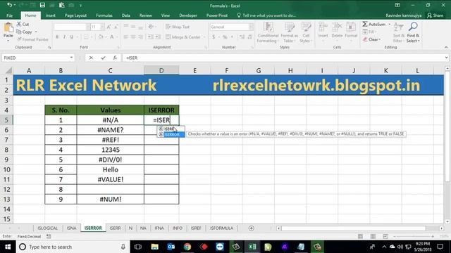Open the File tab
The height and width of the screenshot is (253, 451).
click(9, 15)
